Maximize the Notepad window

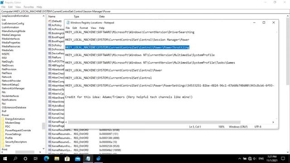pyautogui.click(x=264, y=23)
